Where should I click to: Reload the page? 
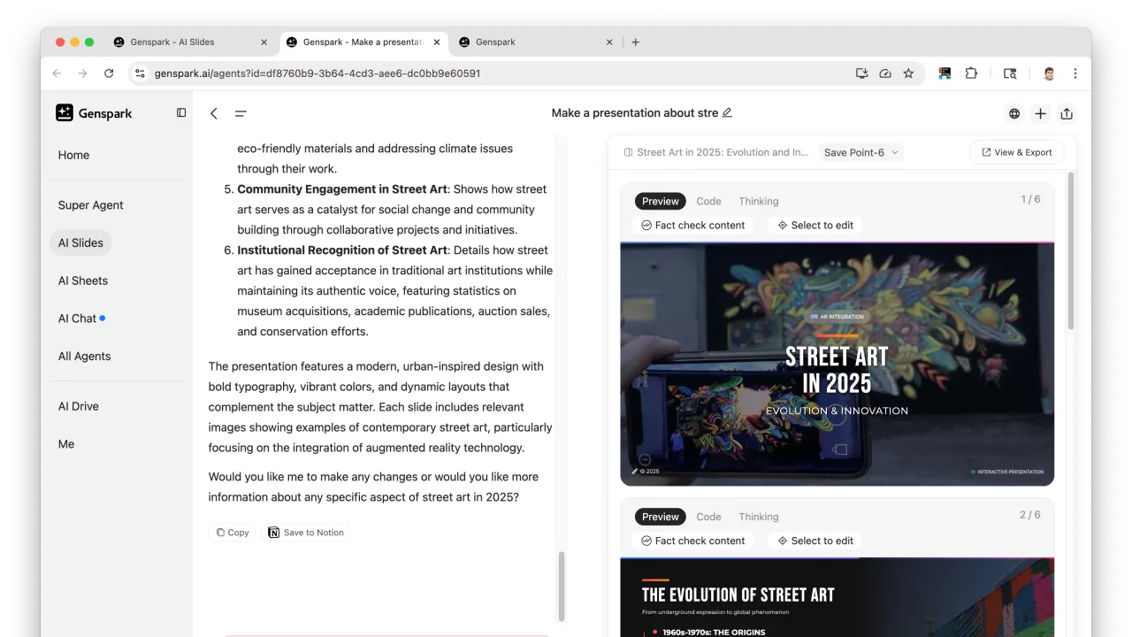coord(109,73)
